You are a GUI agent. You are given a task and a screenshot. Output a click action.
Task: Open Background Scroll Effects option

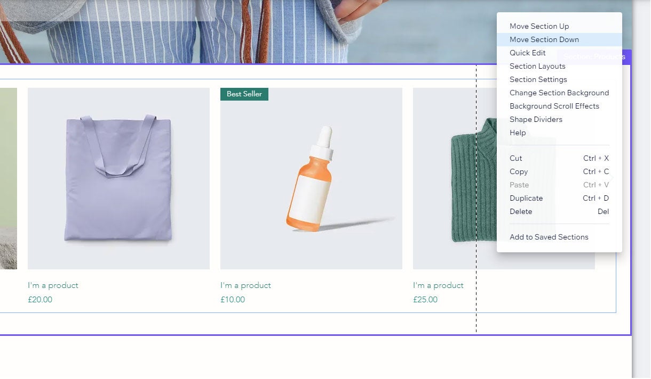point(559,106)
